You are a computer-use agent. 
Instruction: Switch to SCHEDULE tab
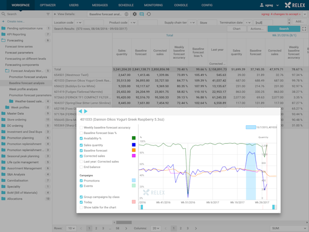tap(126, 5)
